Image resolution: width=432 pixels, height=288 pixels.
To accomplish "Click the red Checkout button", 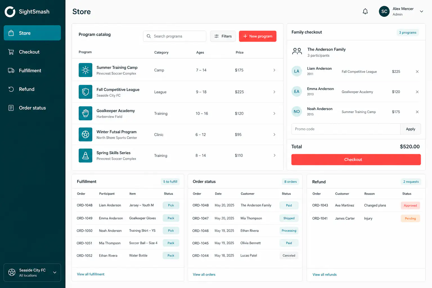I will tap(356, 159).
